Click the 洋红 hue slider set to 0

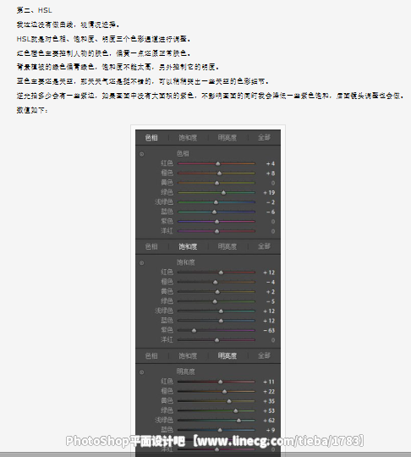click(x=216, y=231)
